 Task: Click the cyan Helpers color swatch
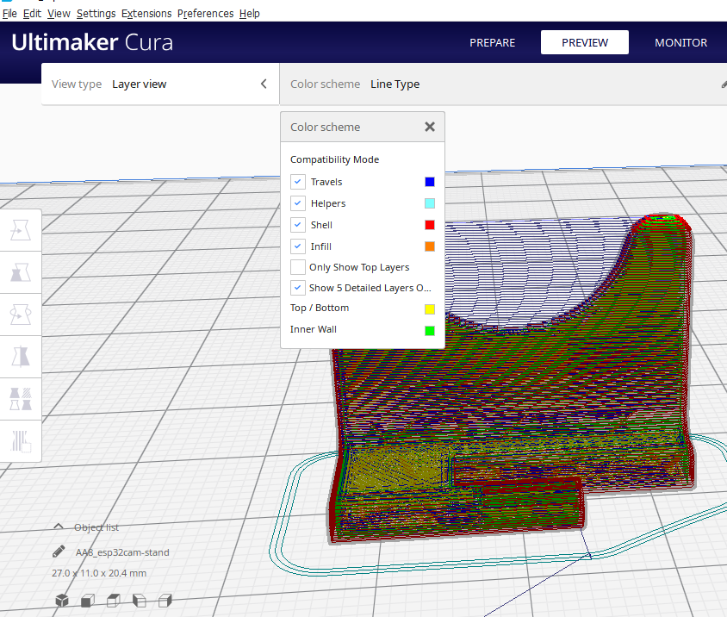click(430, 203)
